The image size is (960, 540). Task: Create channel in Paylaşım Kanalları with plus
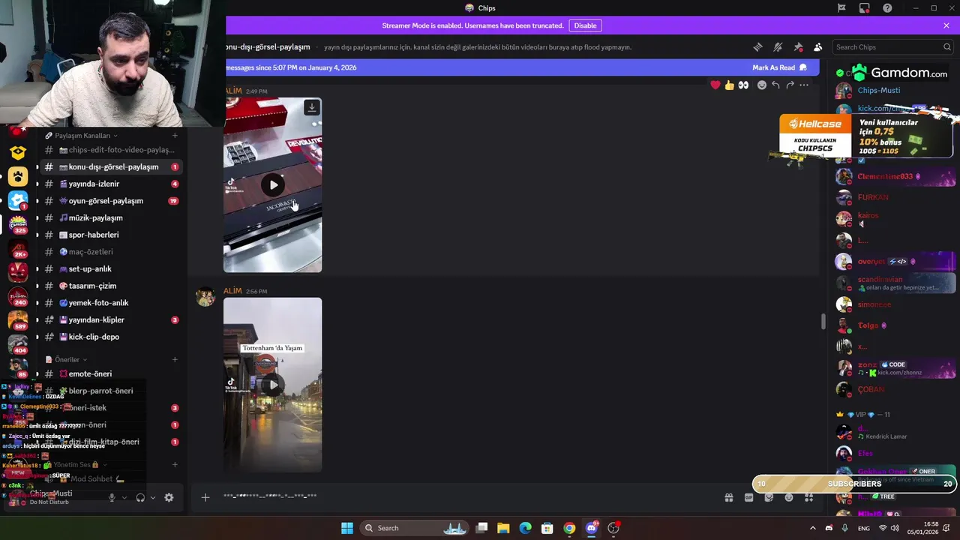175,136
